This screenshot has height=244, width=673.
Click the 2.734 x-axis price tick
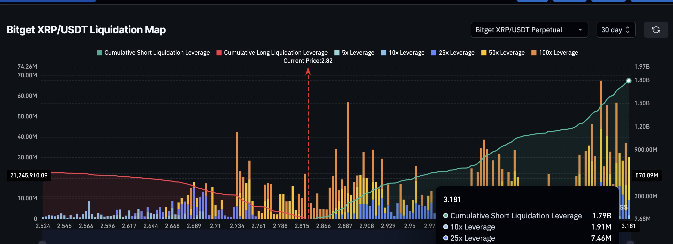[237, 226]
